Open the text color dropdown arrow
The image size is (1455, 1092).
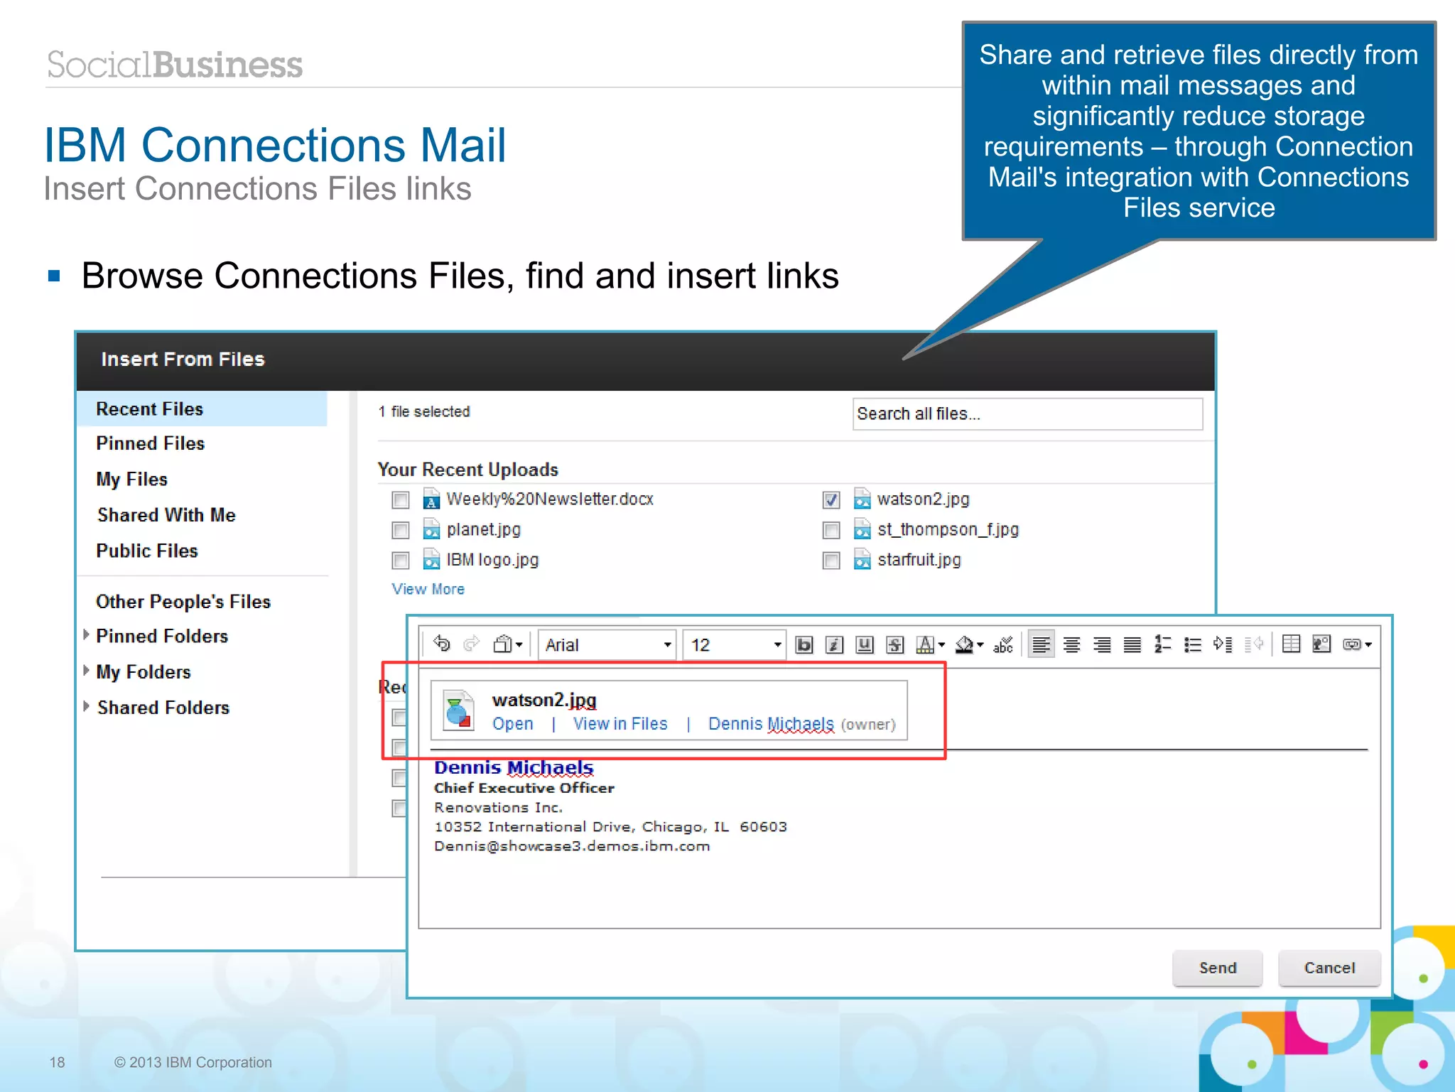pyautogui.click(x=941, y=645)
